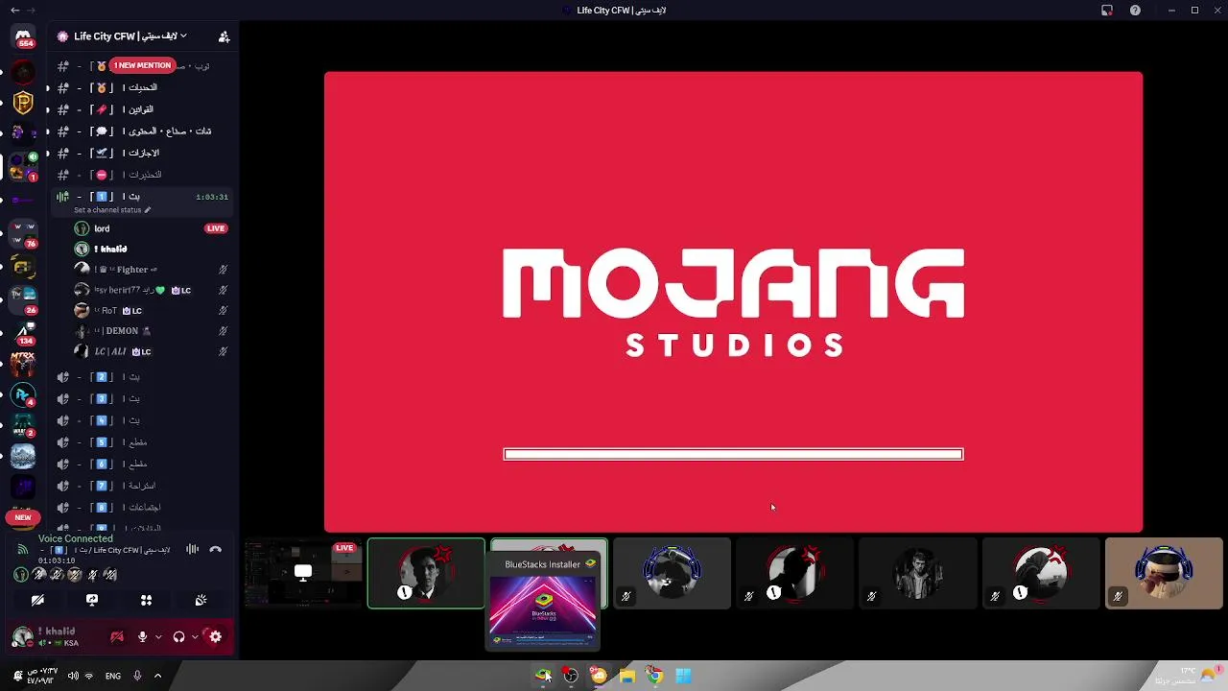Jump to the 1 NEW MENTION pill
This screenshot has width=1228, height=691.
click(x=142, y=65)
